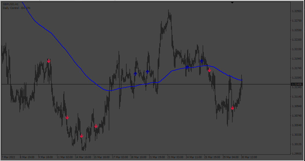Viewport: 305px width, 161px height.
Task: Click the 1.32150 price axis label
Action: [297, 49]
